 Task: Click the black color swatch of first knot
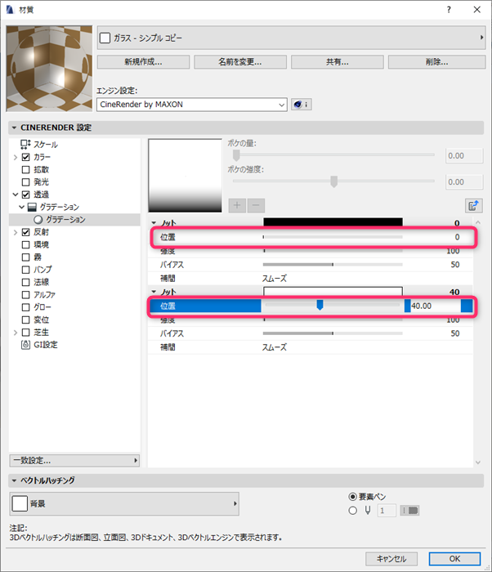point(333,221)
